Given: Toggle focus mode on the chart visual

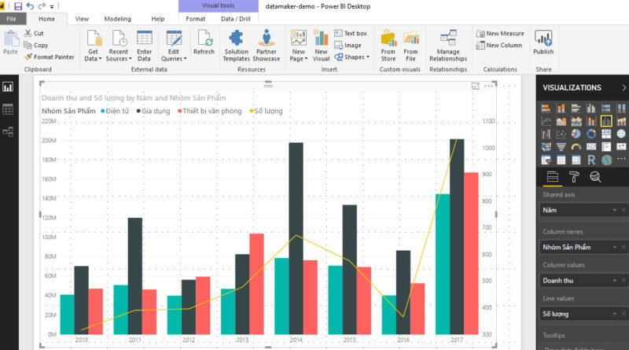Looking at the screenshot, I should [475, 87].
